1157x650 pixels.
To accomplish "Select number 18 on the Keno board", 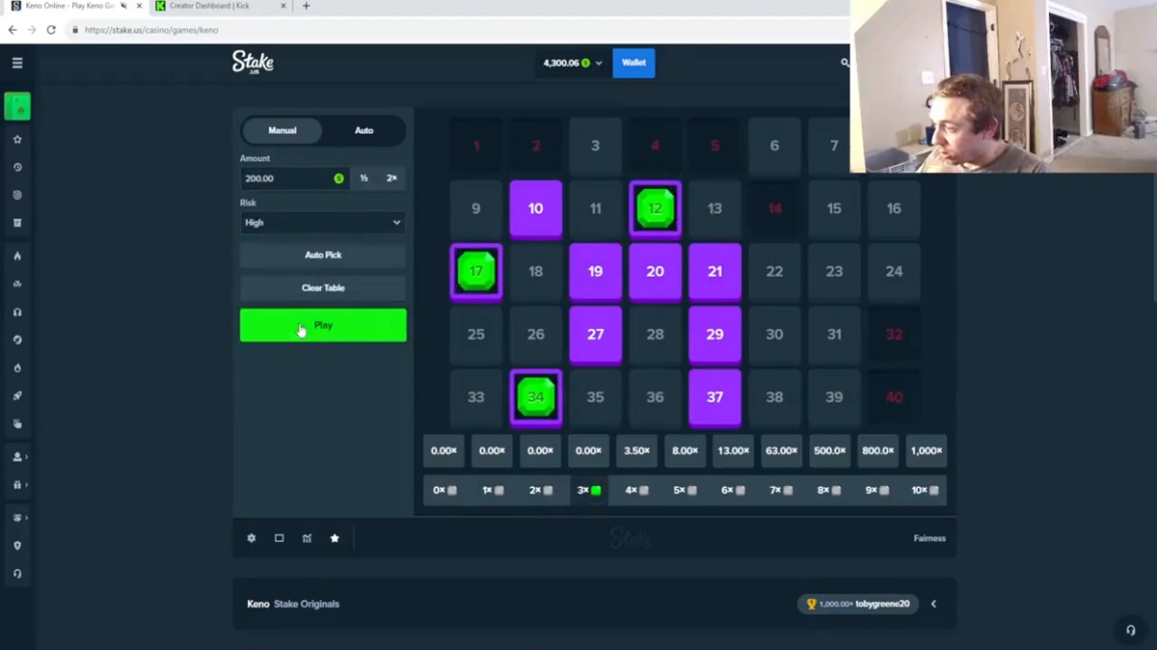I will point(536,271).
